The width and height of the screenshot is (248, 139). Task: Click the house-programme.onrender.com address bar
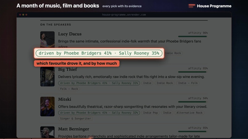[x=124, y=15]
